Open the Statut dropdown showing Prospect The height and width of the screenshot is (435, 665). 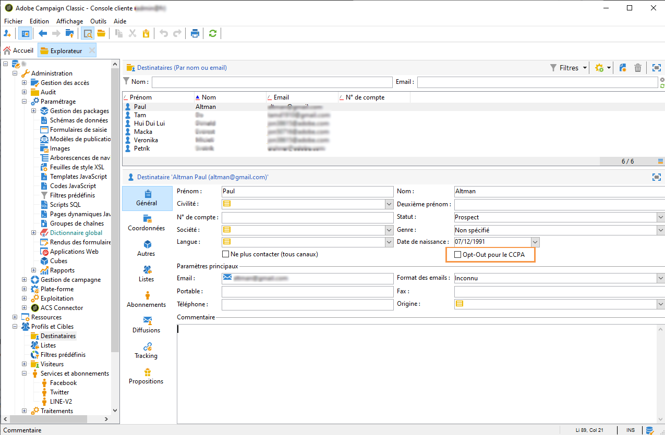(x=660, y=217)
